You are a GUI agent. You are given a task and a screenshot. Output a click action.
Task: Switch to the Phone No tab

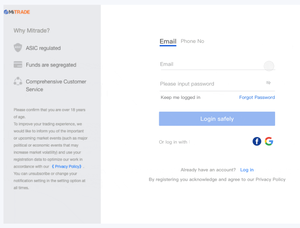pos(192,41)
